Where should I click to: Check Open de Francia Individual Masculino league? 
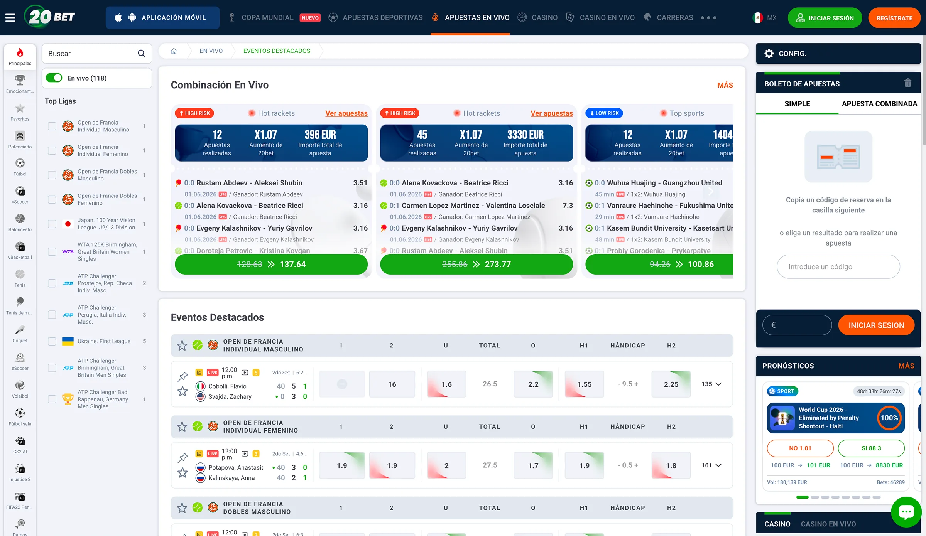[52, 126]
